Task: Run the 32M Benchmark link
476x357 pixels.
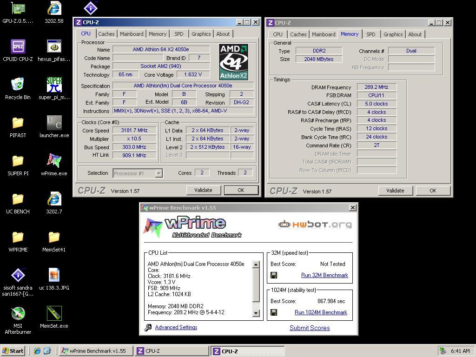Action: coord(324,275)
